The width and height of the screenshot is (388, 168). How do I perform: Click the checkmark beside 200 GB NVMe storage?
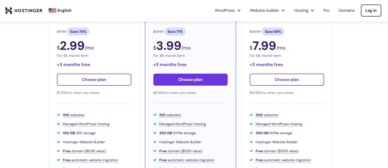click(155, 133)
